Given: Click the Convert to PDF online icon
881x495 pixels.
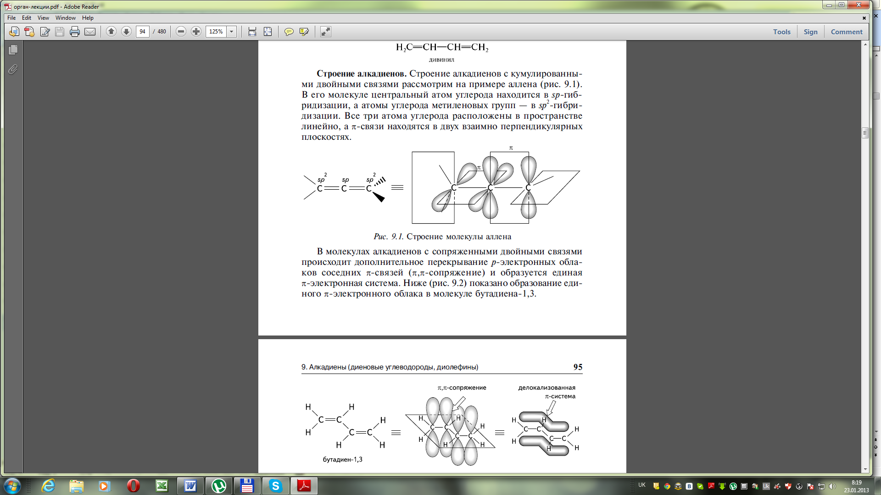Looking at the screenshot, I should pos(14,32).
